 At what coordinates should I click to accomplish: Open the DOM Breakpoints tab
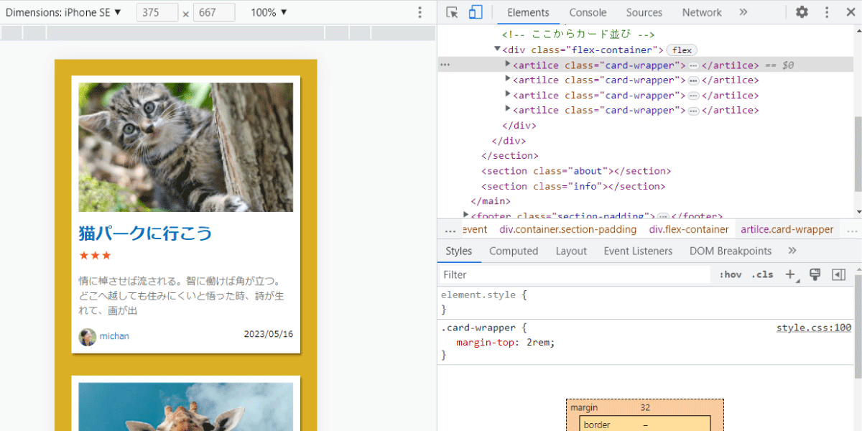click(731, 251)
